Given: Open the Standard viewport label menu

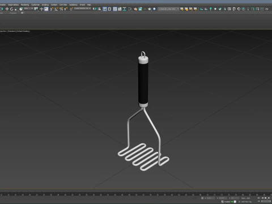Looking at the screenshot, I should pos(12,31).
